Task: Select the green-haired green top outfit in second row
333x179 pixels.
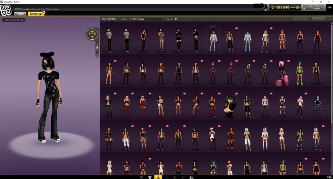Action: coord(299,73)
